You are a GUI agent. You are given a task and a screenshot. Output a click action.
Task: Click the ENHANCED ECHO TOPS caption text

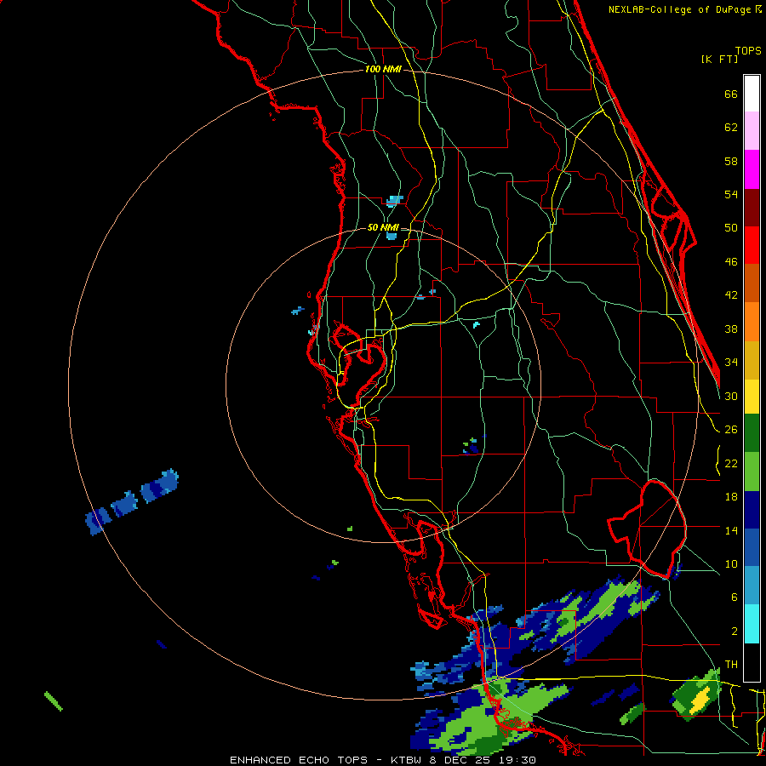[298, 760]
